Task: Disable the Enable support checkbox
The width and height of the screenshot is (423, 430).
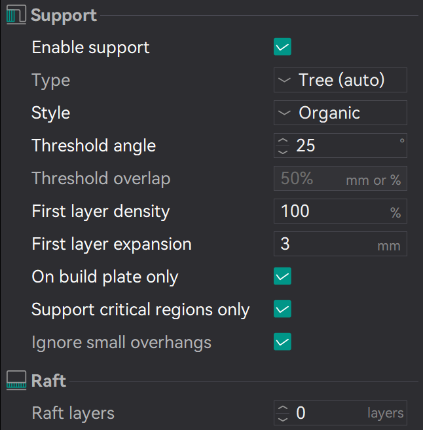Action: point(282,47)
